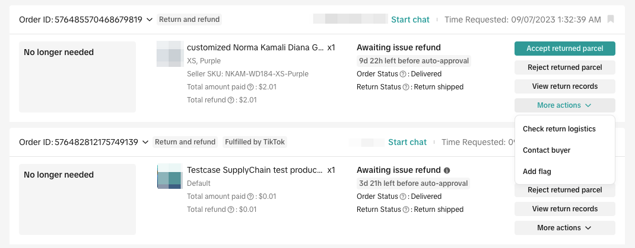Start chat with the first order's buyer

click(410, 20)
